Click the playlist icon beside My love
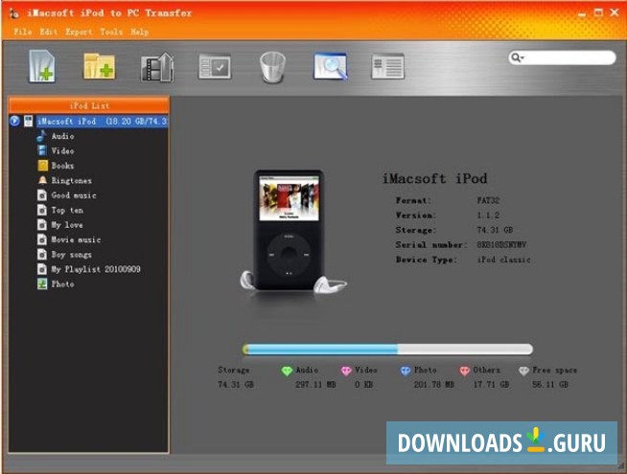Viewport: 627px width, 474px height. pos(42,225)
